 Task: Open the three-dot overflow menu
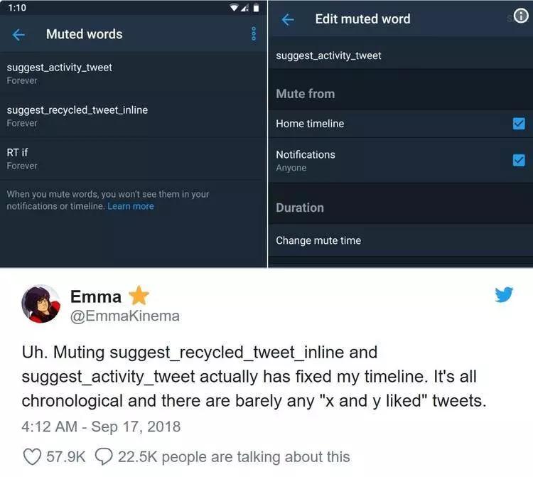point(254,34)
